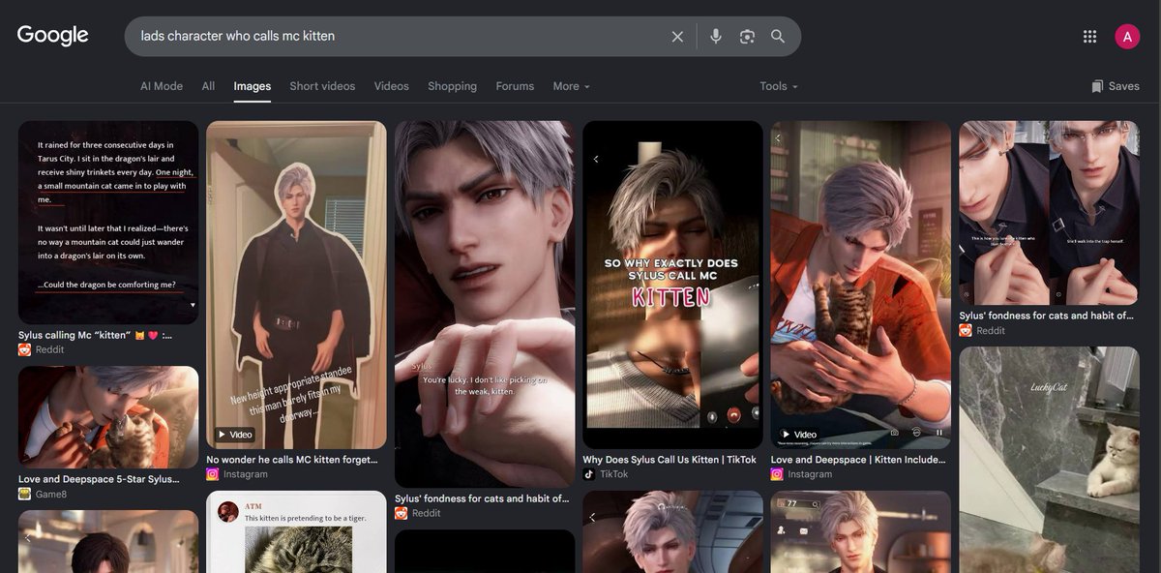The image size is (1161, 573).
Task: Click Instagram icon under No wonder he calls MC kitten
Action: [213, 474]
